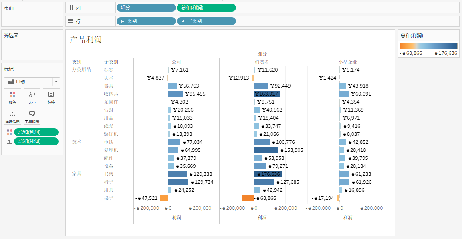Expand the 子类别 pill using its plus icon

[x=183, y=21]
